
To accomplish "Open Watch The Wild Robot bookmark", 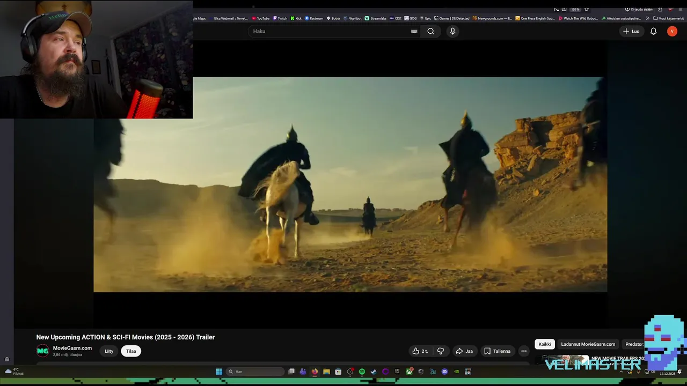I will 579,18.
